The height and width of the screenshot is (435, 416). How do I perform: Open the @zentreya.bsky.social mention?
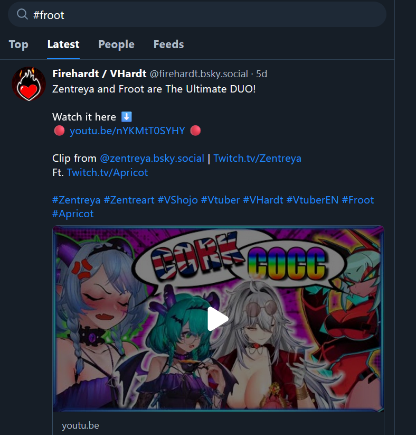152,159
